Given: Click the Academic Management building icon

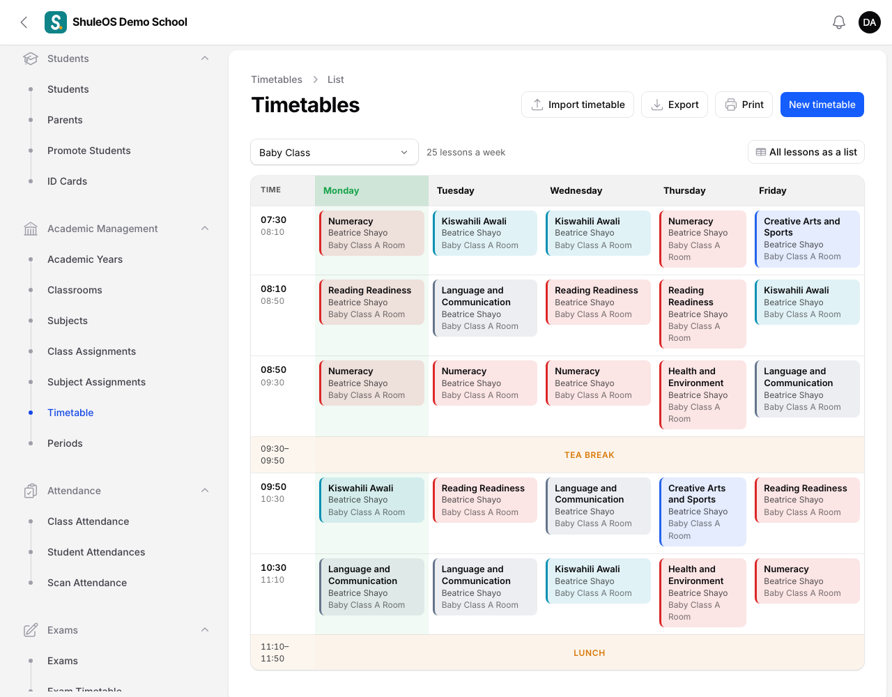Looking at the screenshot, I should [x=31, y=229].
